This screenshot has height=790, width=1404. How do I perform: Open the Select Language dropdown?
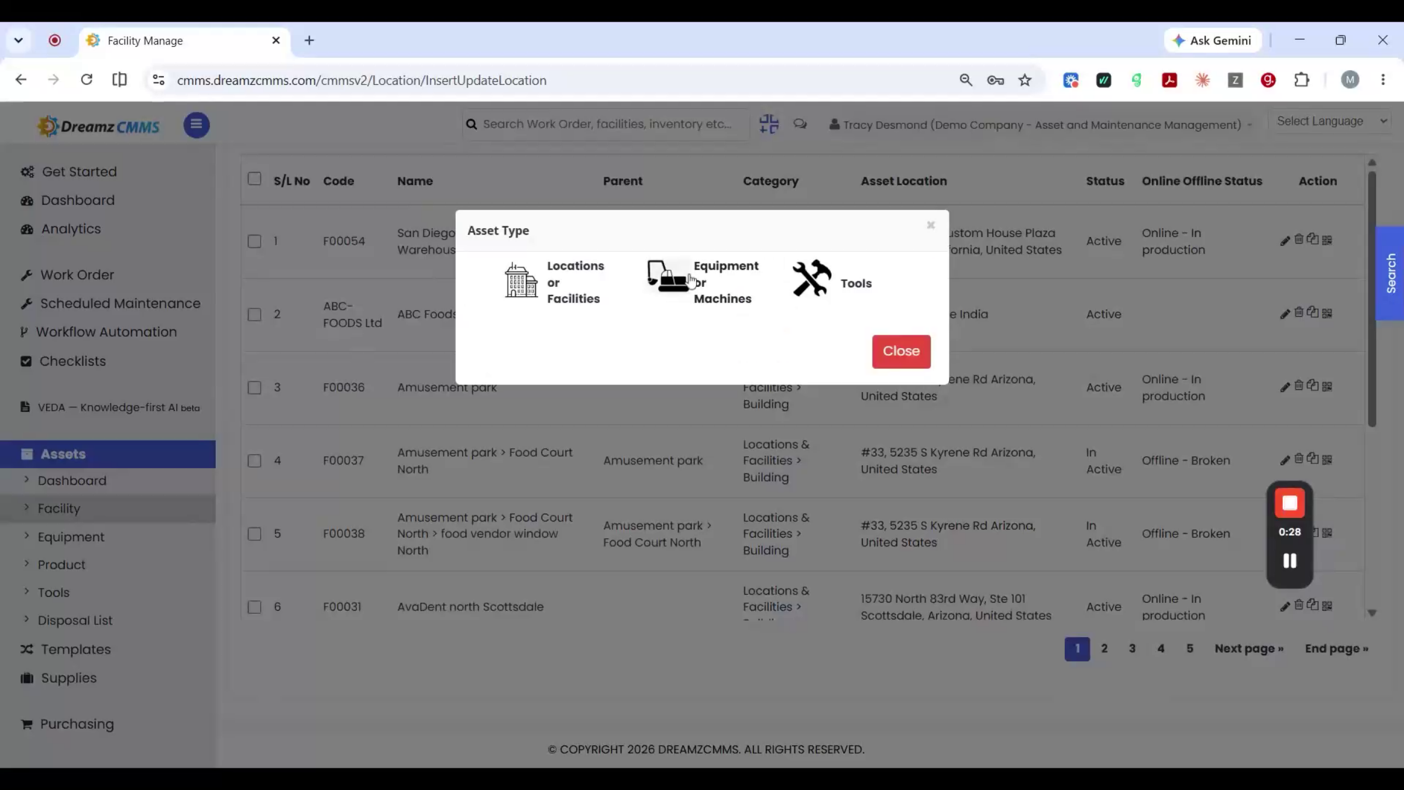click(1331, 121)
